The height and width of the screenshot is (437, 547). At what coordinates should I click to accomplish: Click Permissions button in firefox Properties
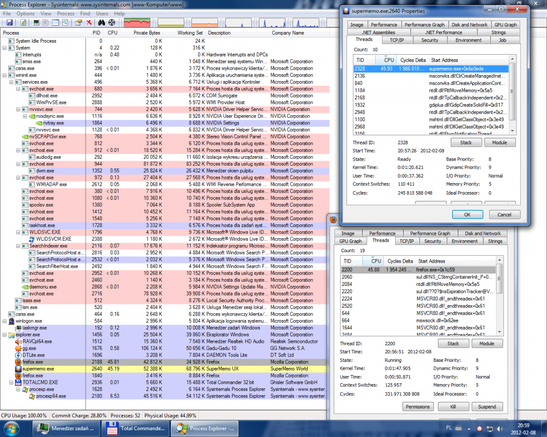pos(418,407)
